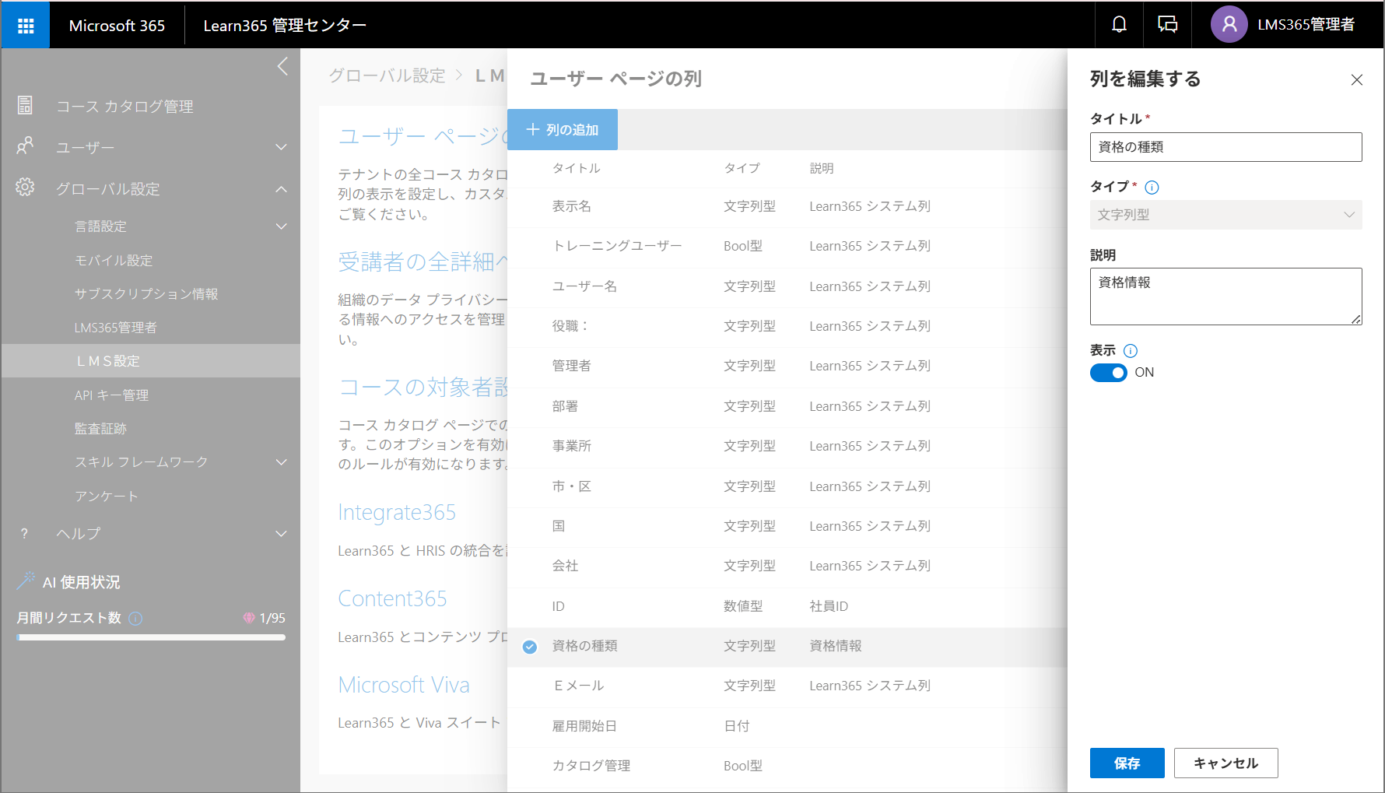Click the キャンセル button
This screenshot has height=793, width=1385.
[x=1225, y=763]
